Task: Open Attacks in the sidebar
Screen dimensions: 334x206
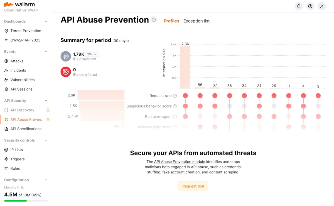Action: (17, 61)
